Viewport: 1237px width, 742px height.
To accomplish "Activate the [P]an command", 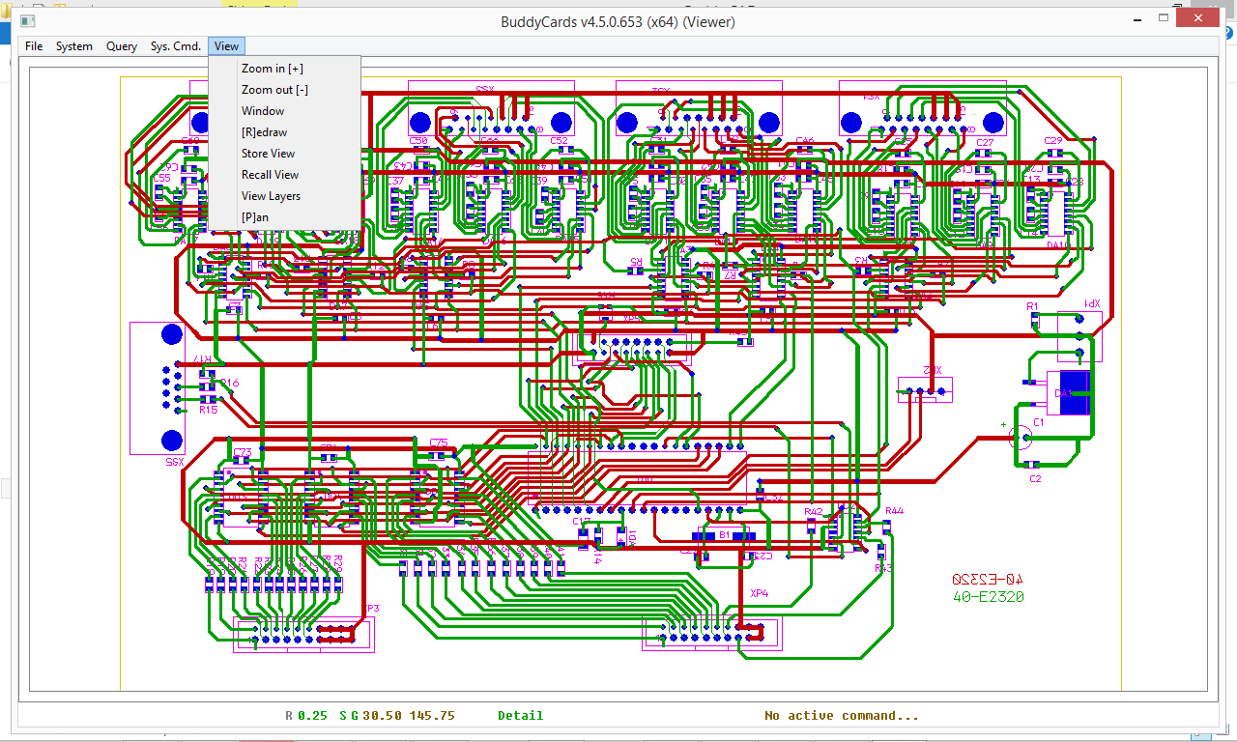I will pos(255,217).
